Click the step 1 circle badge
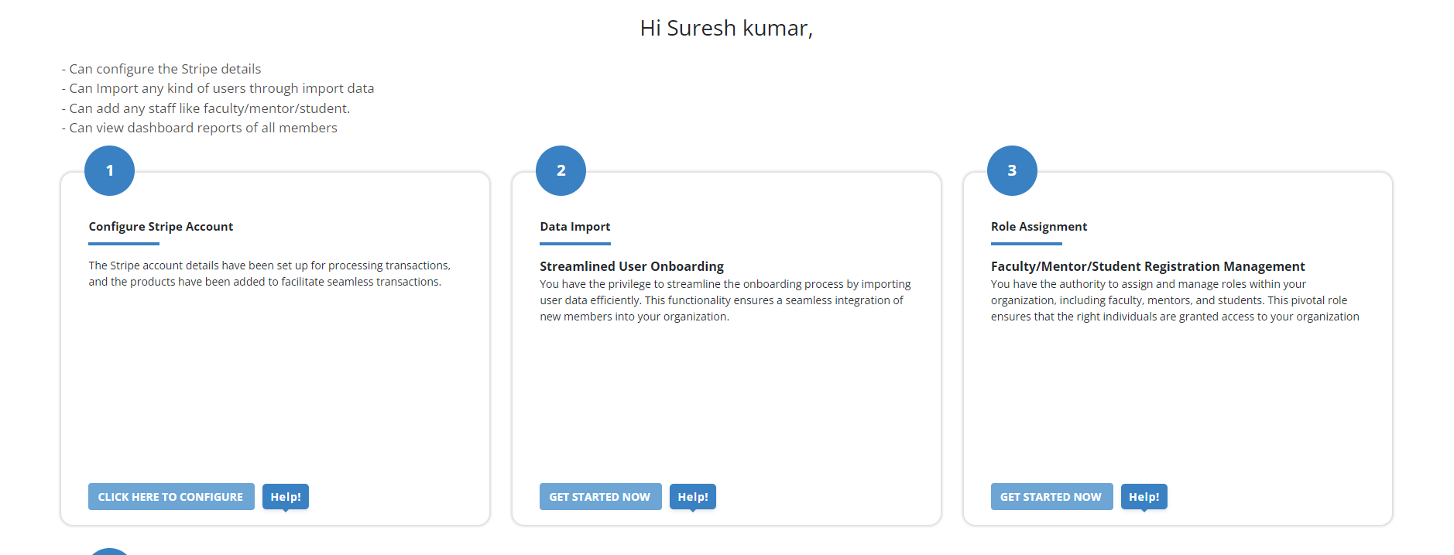The height and width of the screenshot is (555, 1454). tap(109, 170)
